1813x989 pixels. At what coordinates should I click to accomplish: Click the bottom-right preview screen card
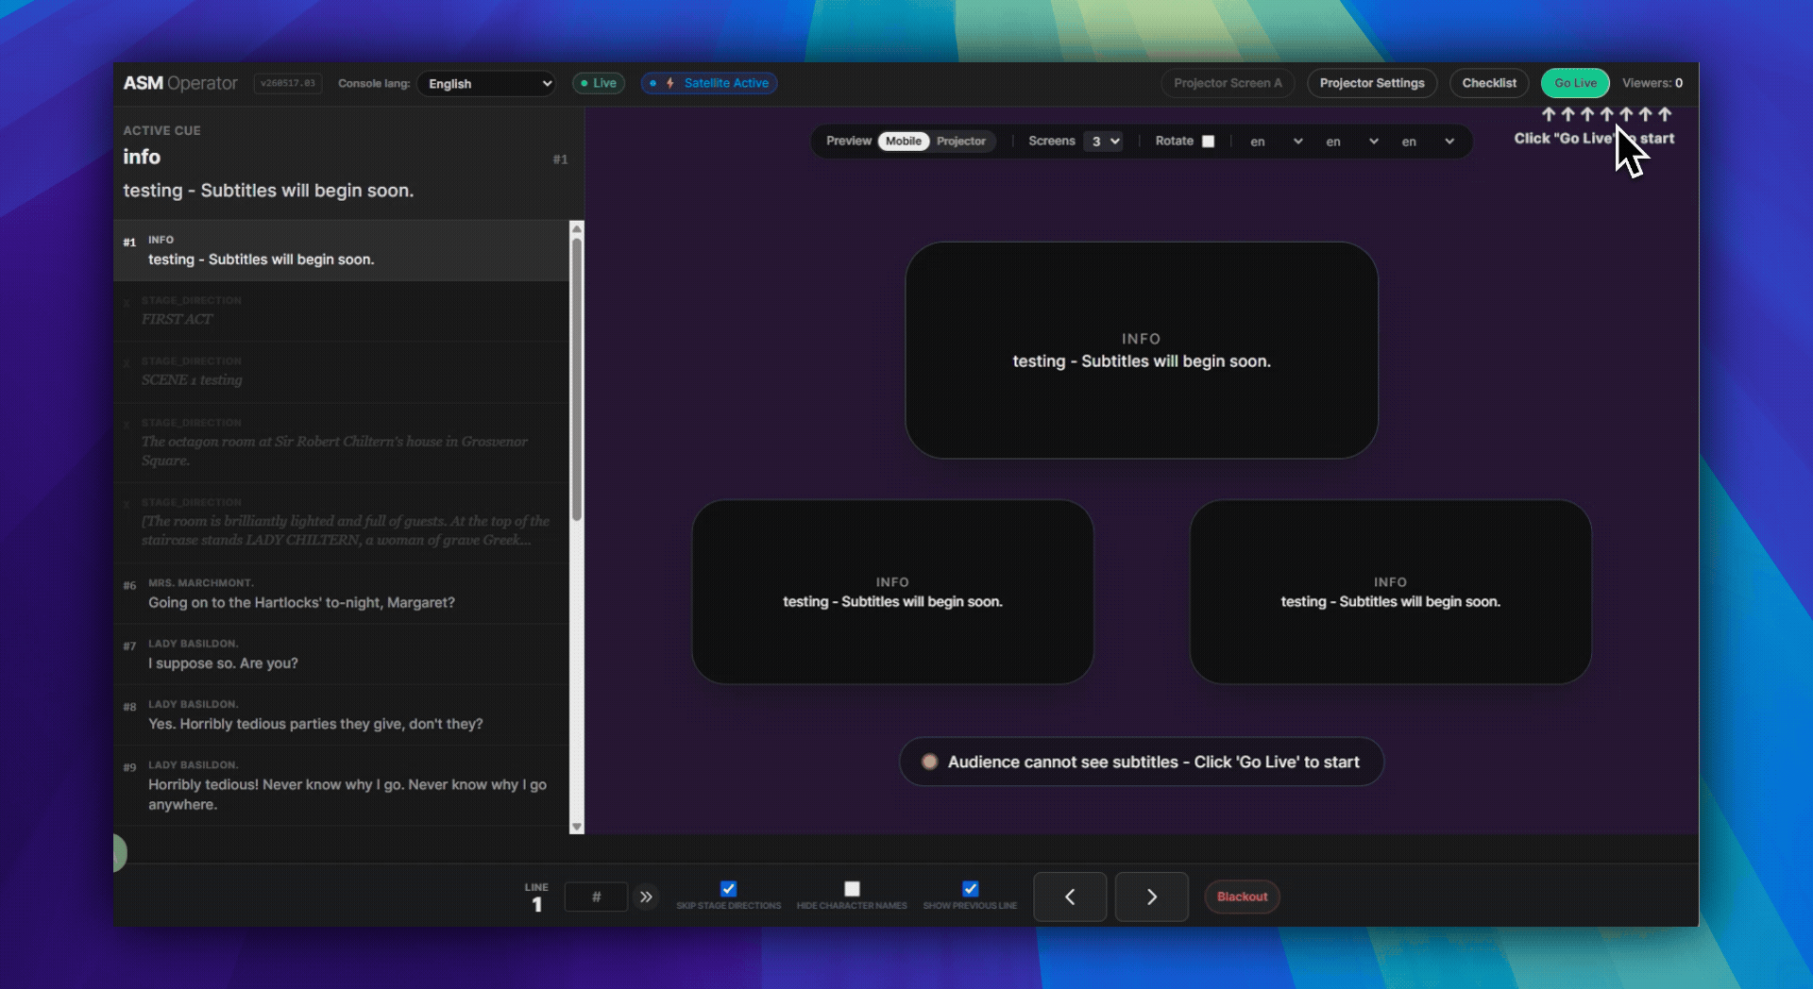tap(1390, 592)
